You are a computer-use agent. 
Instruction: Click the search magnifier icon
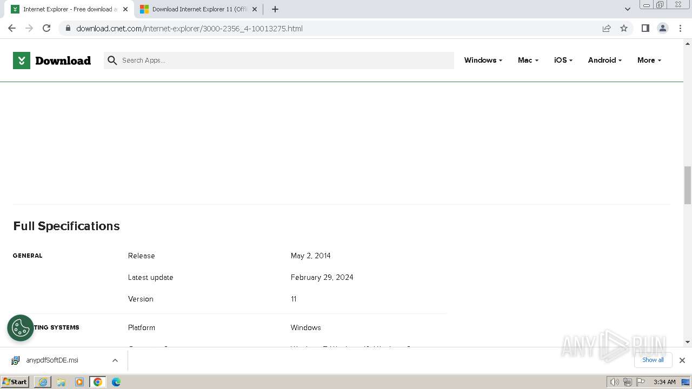tap(112, 61)
